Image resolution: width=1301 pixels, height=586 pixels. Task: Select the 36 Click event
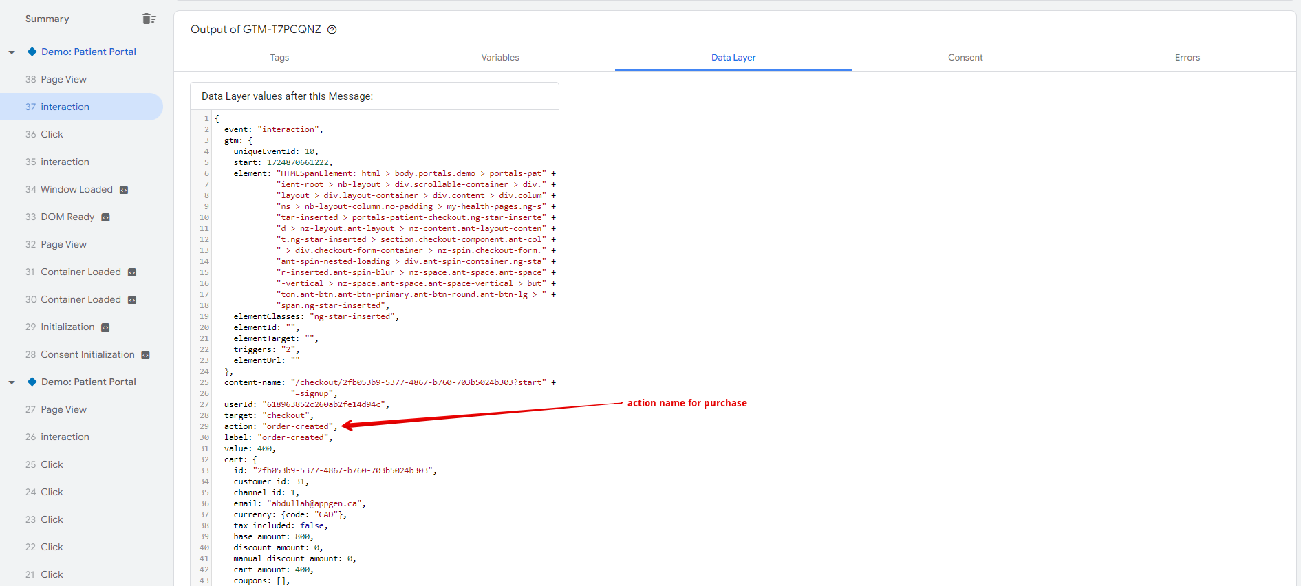click(52, 134)
